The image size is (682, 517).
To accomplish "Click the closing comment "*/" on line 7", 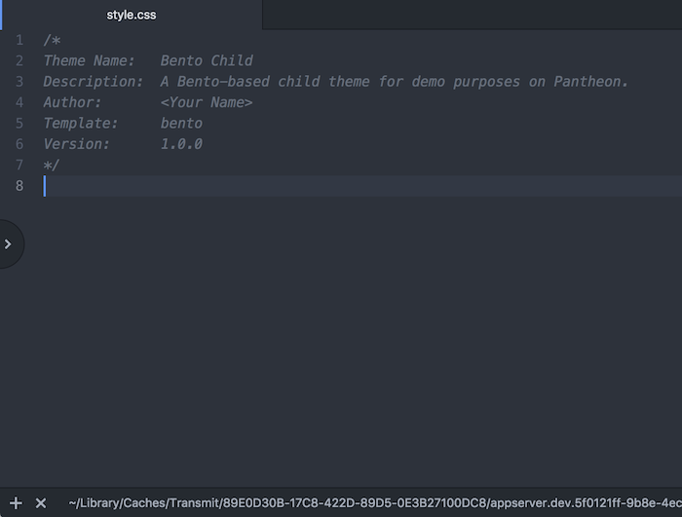I will (x=52, y=166).
